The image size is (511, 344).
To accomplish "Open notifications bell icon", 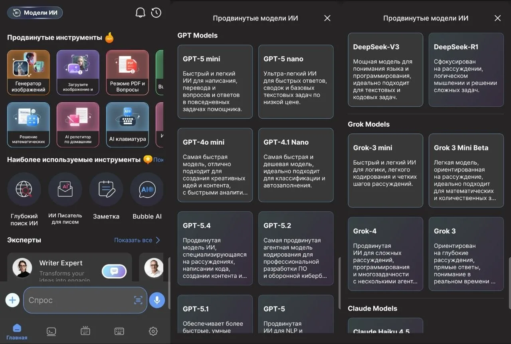I will pyautogui.click(x=140, y=13).
